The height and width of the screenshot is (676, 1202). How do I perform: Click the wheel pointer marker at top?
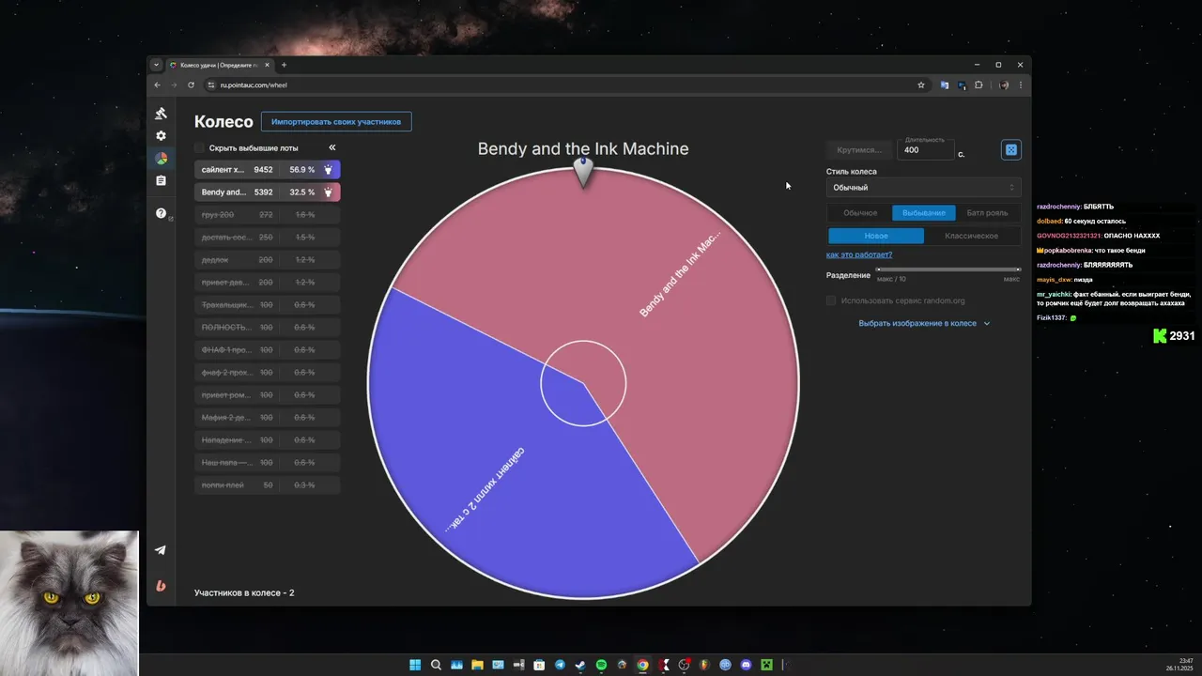point(583,172)
